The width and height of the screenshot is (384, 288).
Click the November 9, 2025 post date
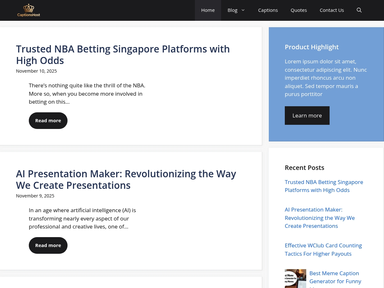[x=35, y=196]
